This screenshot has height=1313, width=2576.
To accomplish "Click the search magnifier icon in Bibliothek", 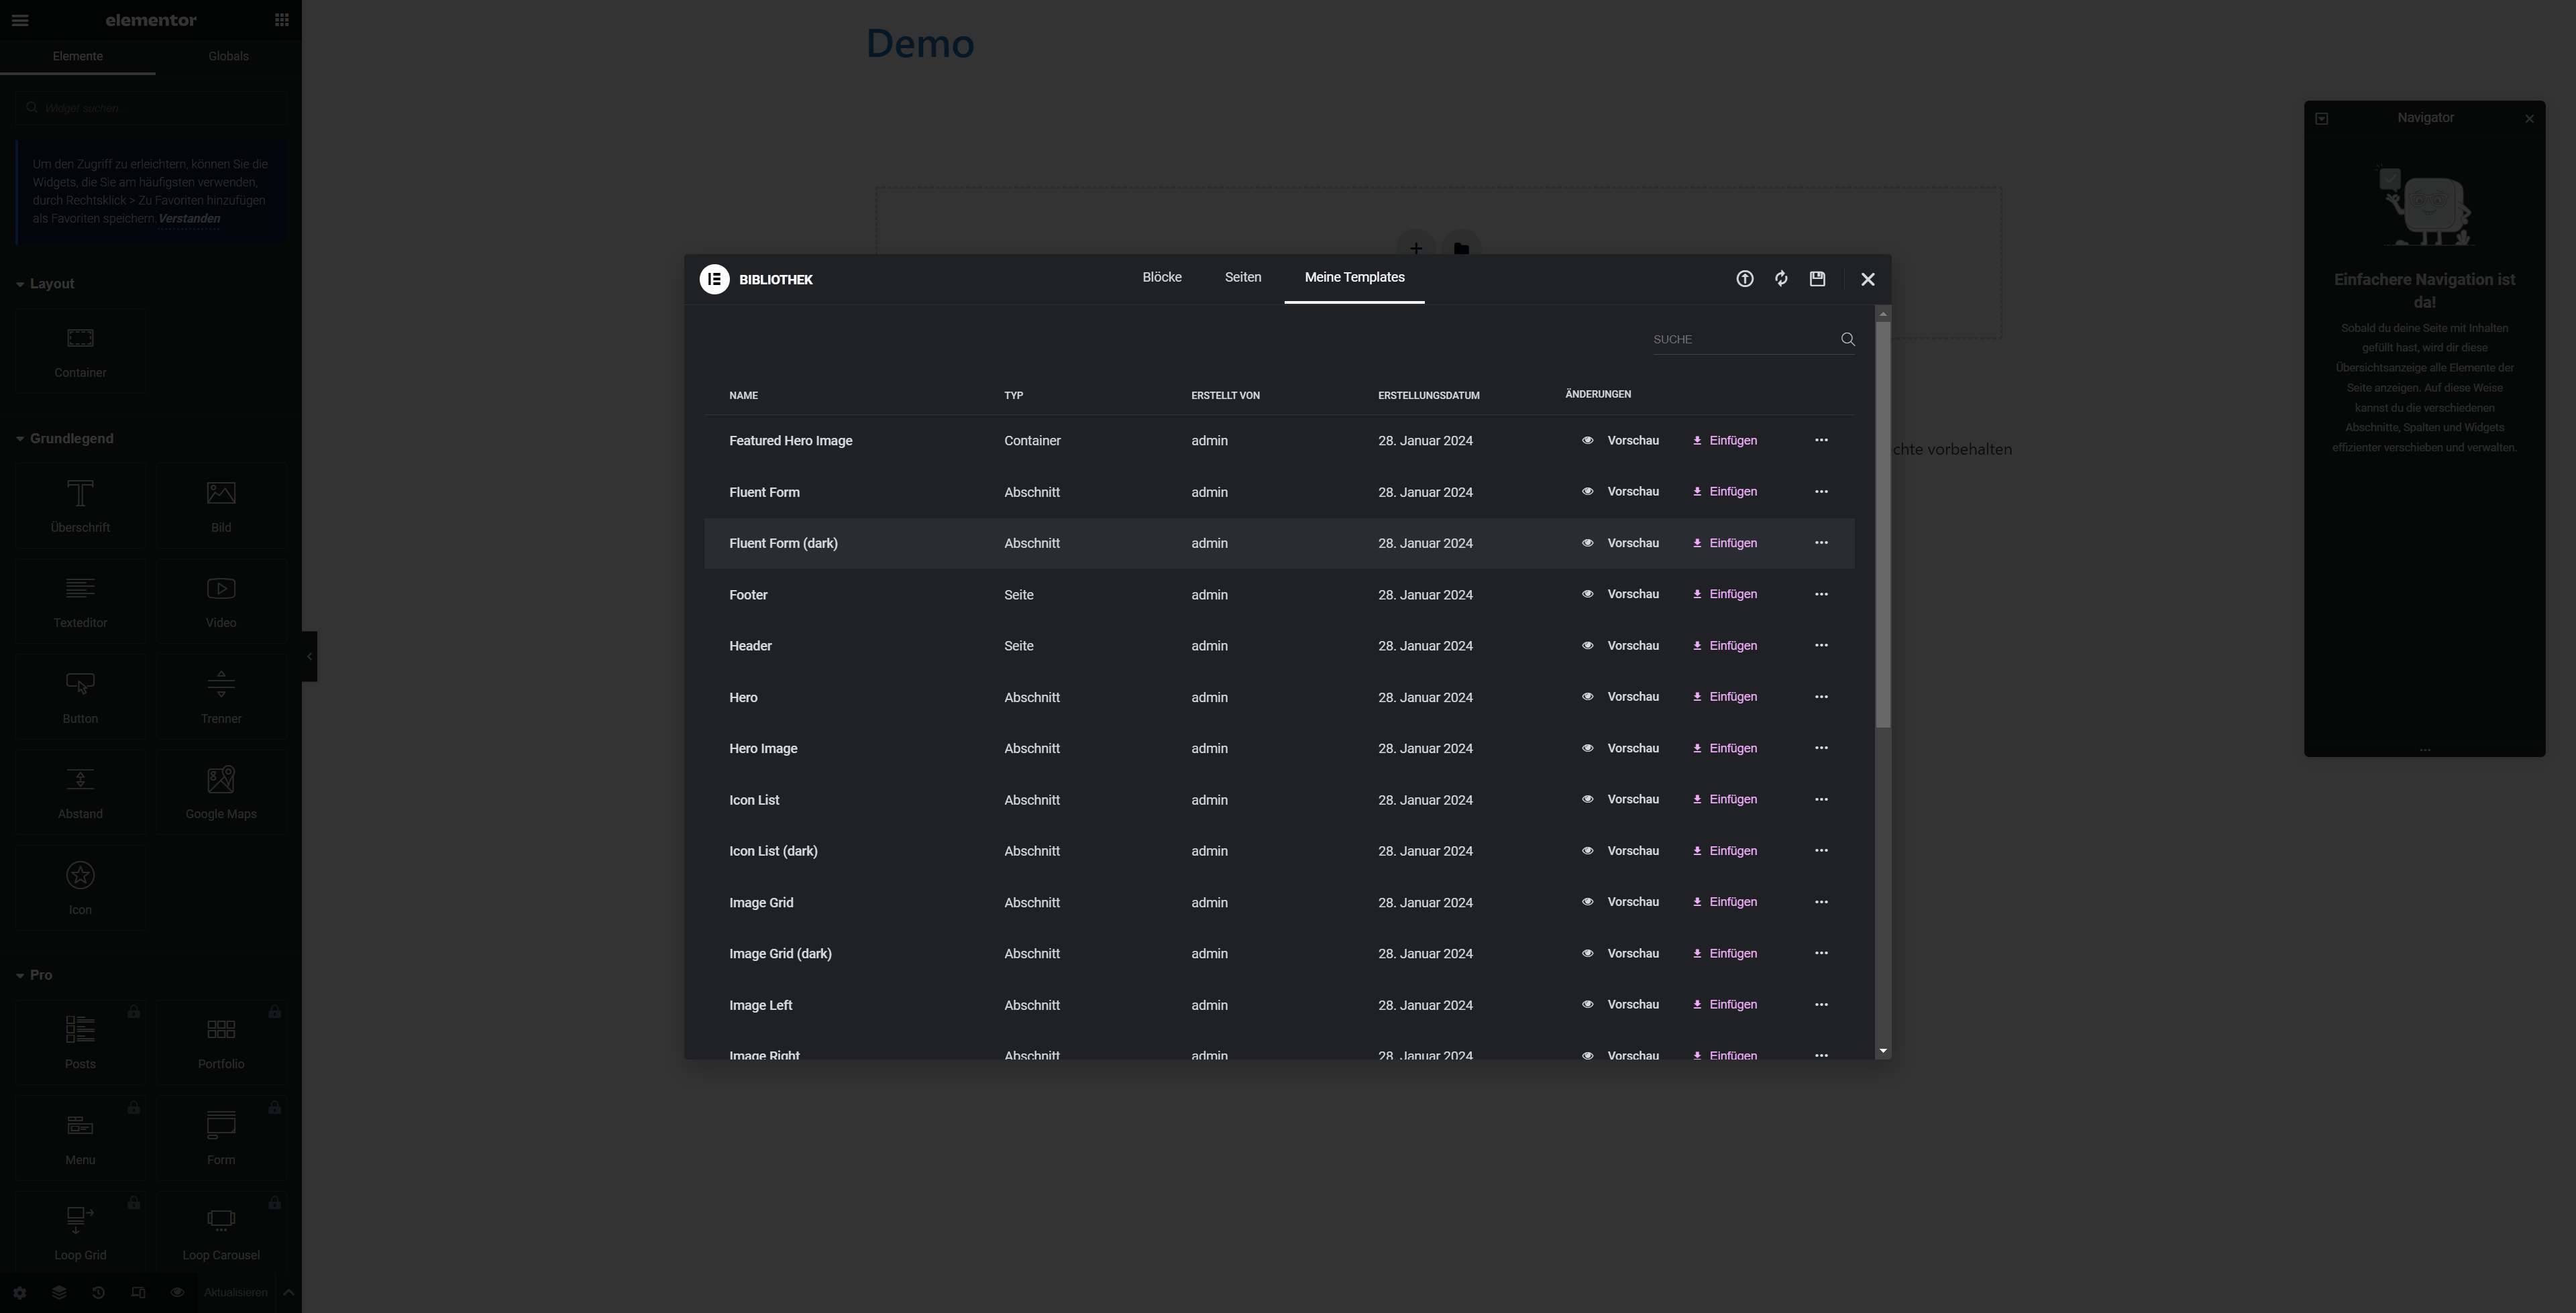I will tap(1847, 340).
